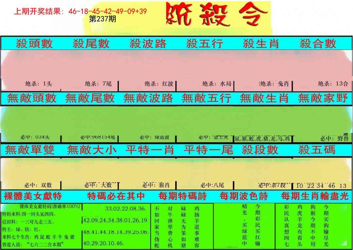Select the 無敵單雙 header
This screenshot has height=250, width=353.
pyautogui.click(x=30, y=150)
